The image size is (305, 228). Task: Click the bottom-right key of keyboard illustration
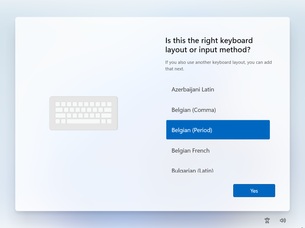pyautogui.click(x=109, y=121)
